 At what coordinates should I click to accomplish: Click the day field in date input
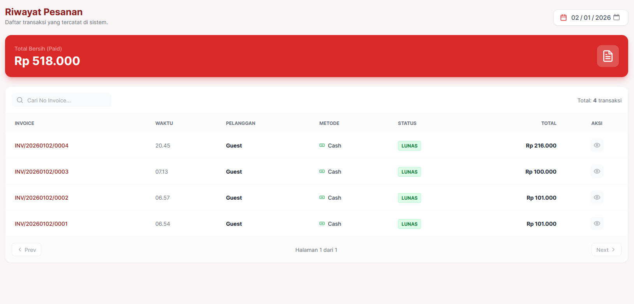pyautogui.click(x=575, y=18)
